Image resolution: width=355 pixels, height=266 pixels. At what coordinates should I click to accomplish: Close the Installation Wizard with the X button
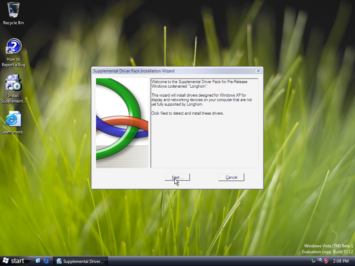click(258, 71)
